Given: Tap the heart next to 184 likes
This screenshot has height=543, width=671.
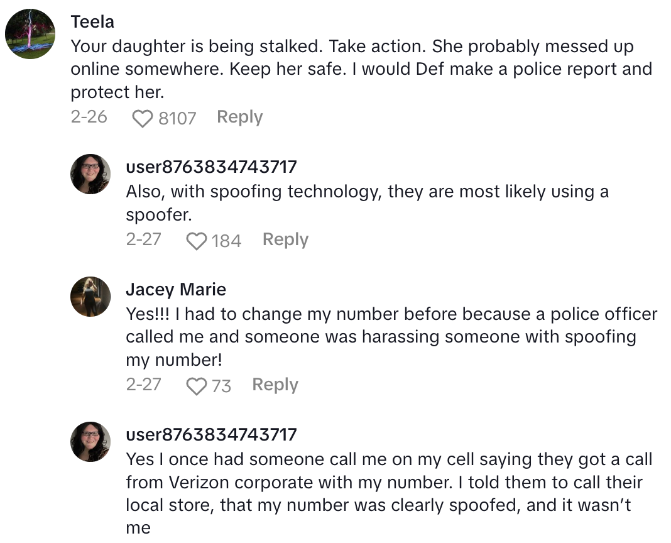Looking at the screenshot, I should (197, 241).
